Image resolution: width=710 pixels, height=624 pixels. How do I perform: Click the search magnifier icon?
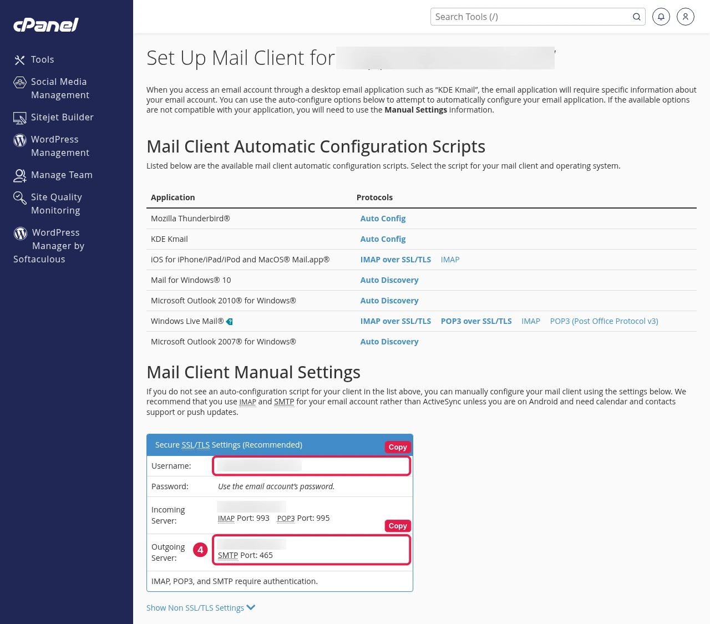[637, 17]
